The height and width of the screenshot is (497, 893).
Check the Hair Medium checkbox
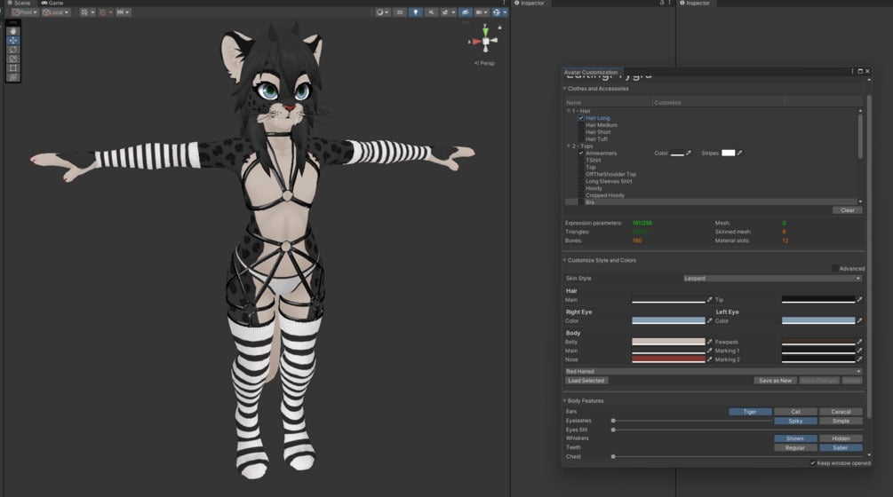click(x=581, y=125)
